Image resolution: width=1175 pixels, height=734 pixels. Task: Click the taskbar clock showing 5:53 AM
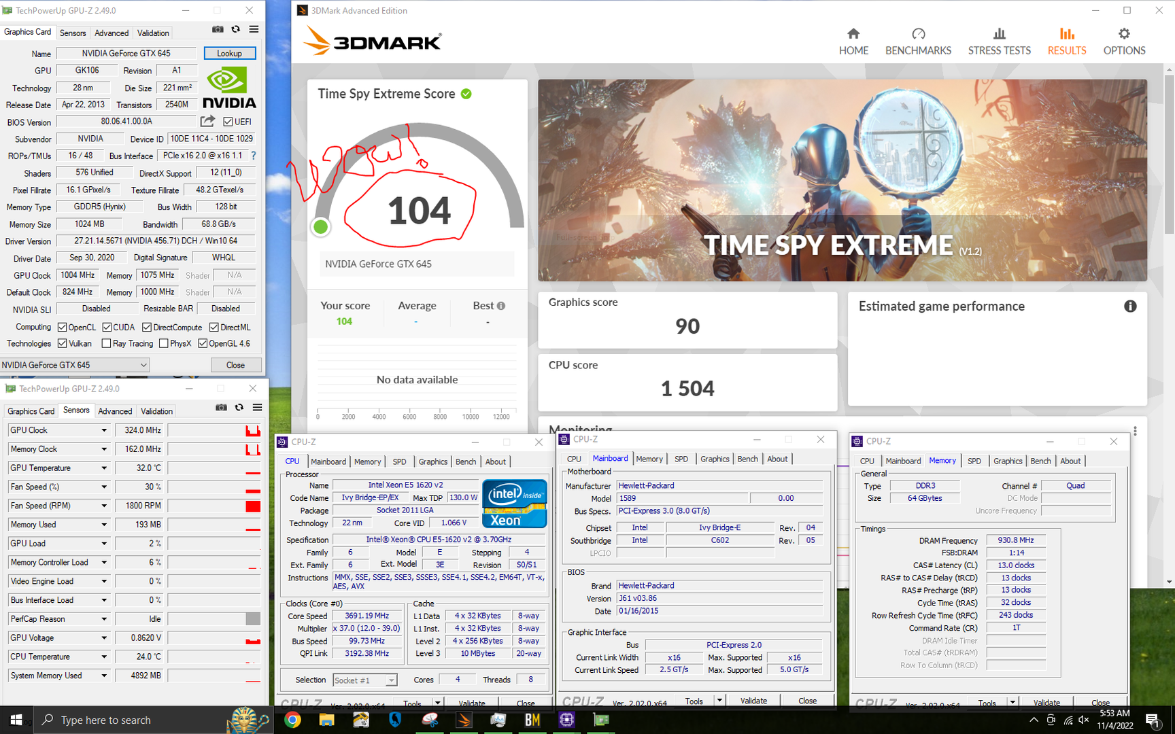click(1114, 720)
